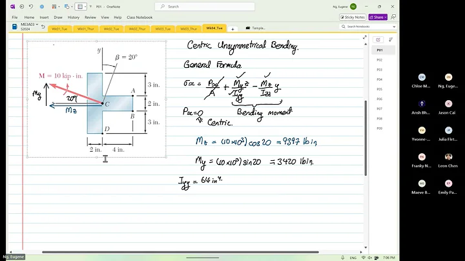Image resolution: width=465 pixels, height=261 pixels.
Task: Open Customize Quick Access Toolbar arrow
Action: pos(91,6)
